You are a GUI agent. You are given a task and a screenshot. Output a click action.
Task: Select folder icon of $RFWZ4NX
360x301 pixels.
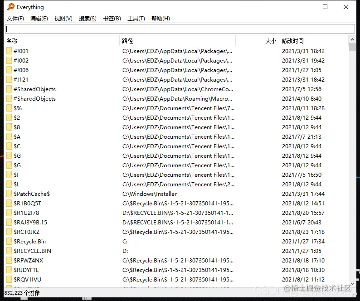coord(9,261)
